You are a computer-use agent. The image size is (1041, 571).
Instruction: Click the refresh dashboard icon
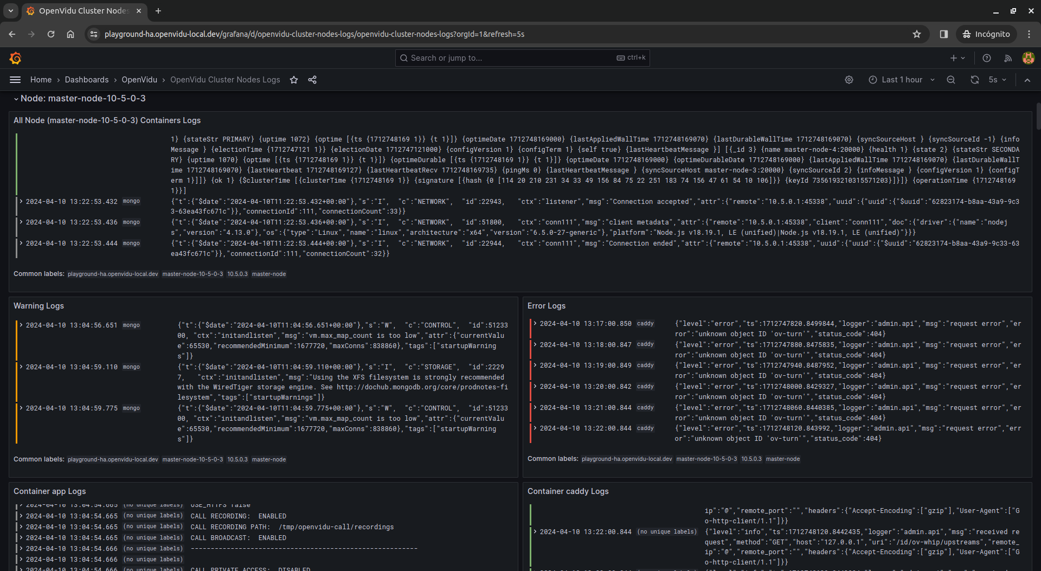tap(975, 80)
